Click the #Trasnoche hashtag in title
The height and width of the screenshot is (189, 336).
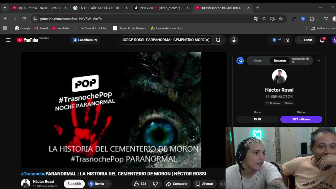click(x=33, y=174)
